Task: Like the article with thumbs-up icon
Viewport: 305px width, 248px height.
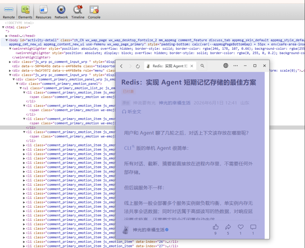Action: 216,227
